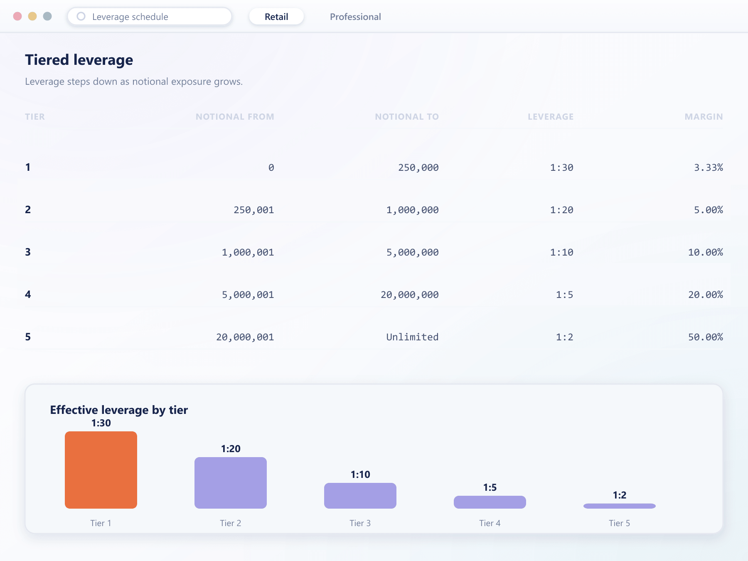Select the 5,000,001 notional from cell
The height and width of the screenshot is (561, 748).
point(248,295)
